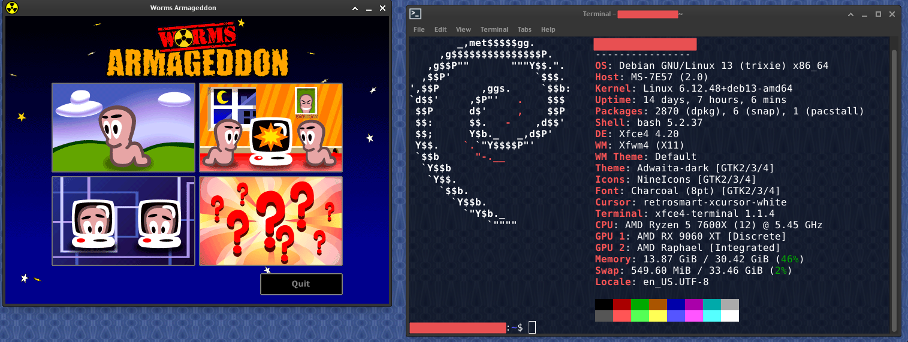Click the terminal prompt icon in Terminal title bar

coord(415,14)
